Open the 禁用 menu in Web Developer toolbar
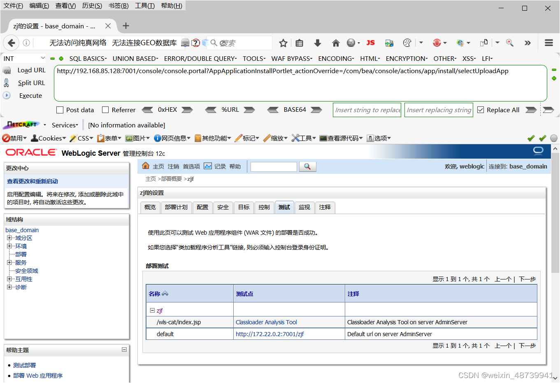560x383 pixels. [x=14, y=138]
